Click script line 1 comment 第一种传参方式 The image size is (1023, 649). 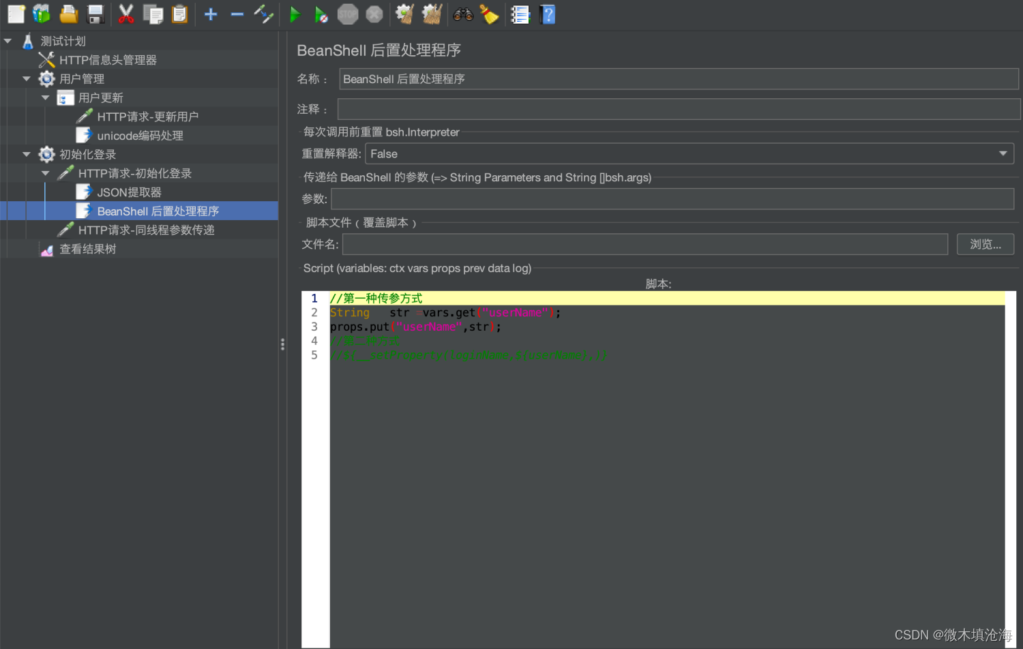376,299
